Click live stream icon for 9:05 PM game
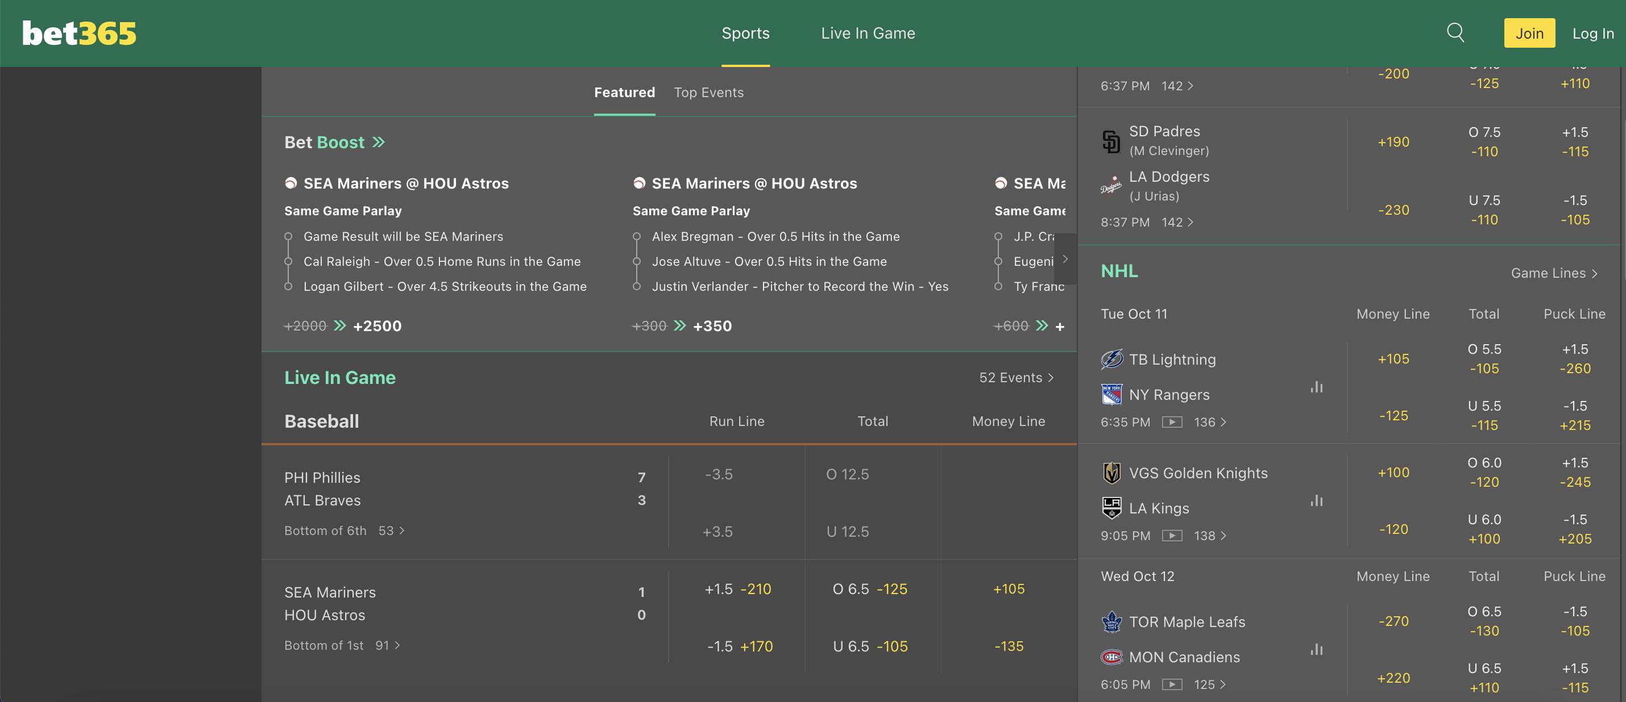 click(x=1172, y=536)
